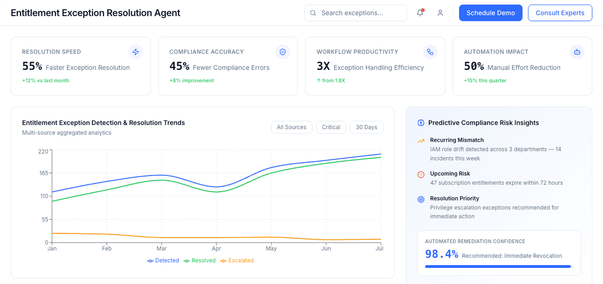Click the remediation confidence progress bar
603x284 pixels.
pos(499,266)
